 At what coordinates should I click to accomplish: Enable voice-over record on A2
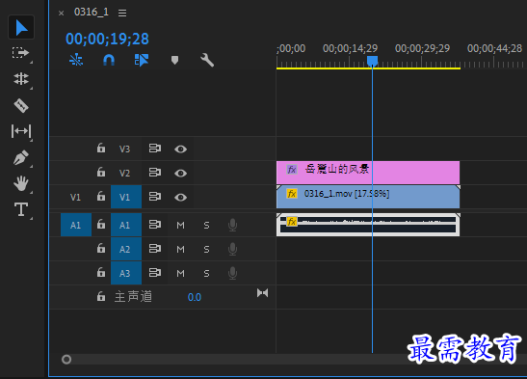(232, 249)
